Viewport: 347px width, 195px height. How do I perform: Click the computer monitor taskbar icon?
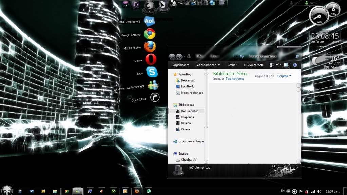coord(90,191)
